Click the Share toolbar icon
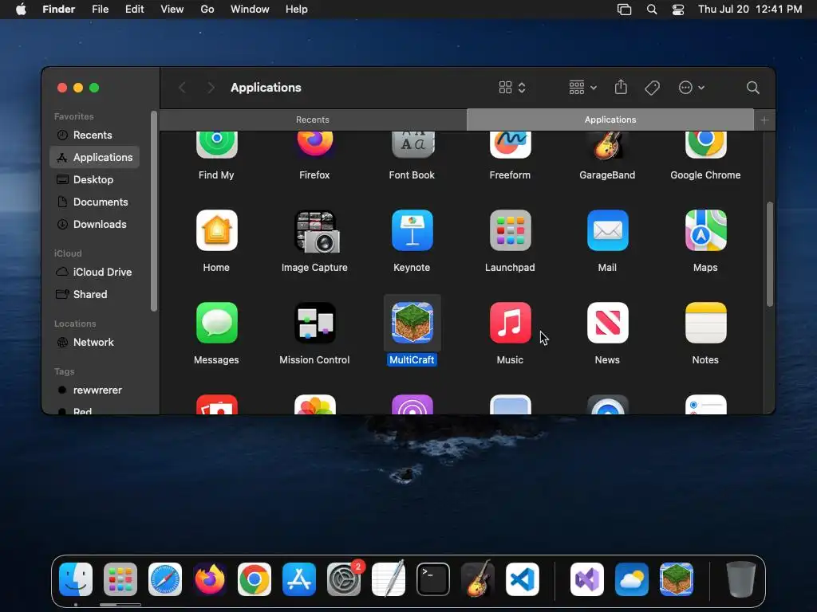The height and width of the screenshot is (612, 817). [x=621, y=87]
